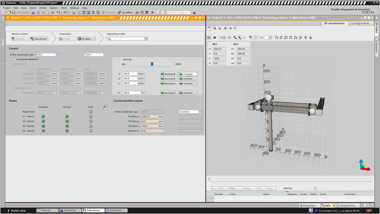Viewport: 380px width, 214px height.
Task: Click the A1 - AxisA1 homed indicator
Action: coord(67,117)
